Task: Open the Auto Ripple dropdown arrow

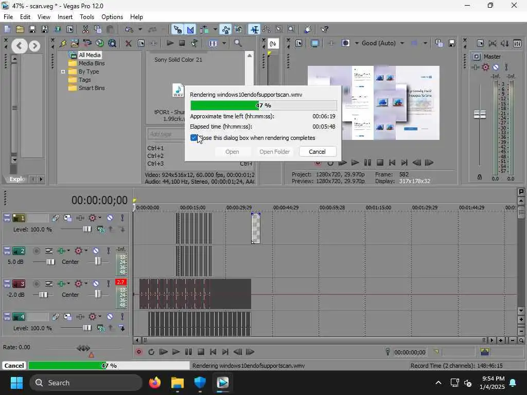Action: [215, 29]
